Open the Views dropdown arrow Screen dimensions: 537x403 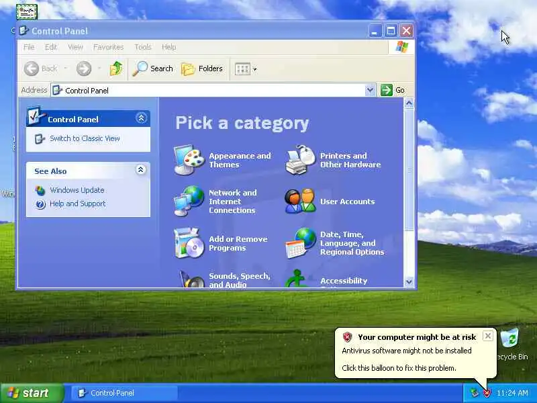(x=255, y=69)
